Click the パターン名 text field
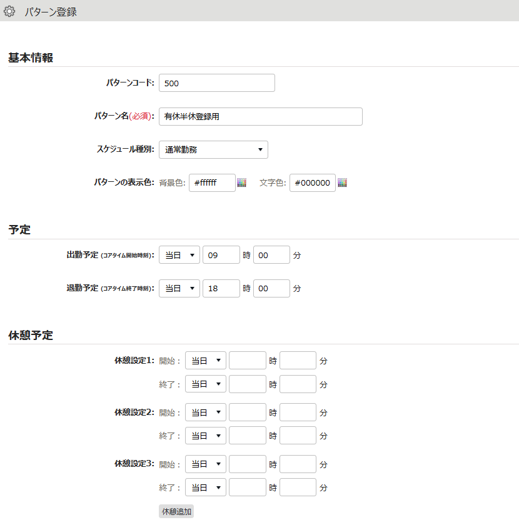Image resolution: width=519 pixels, height=530 pixels. click(260, 116)
